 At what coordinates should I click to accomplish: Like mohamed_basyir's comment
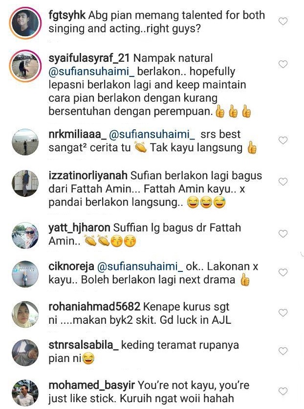click(283, 391)
